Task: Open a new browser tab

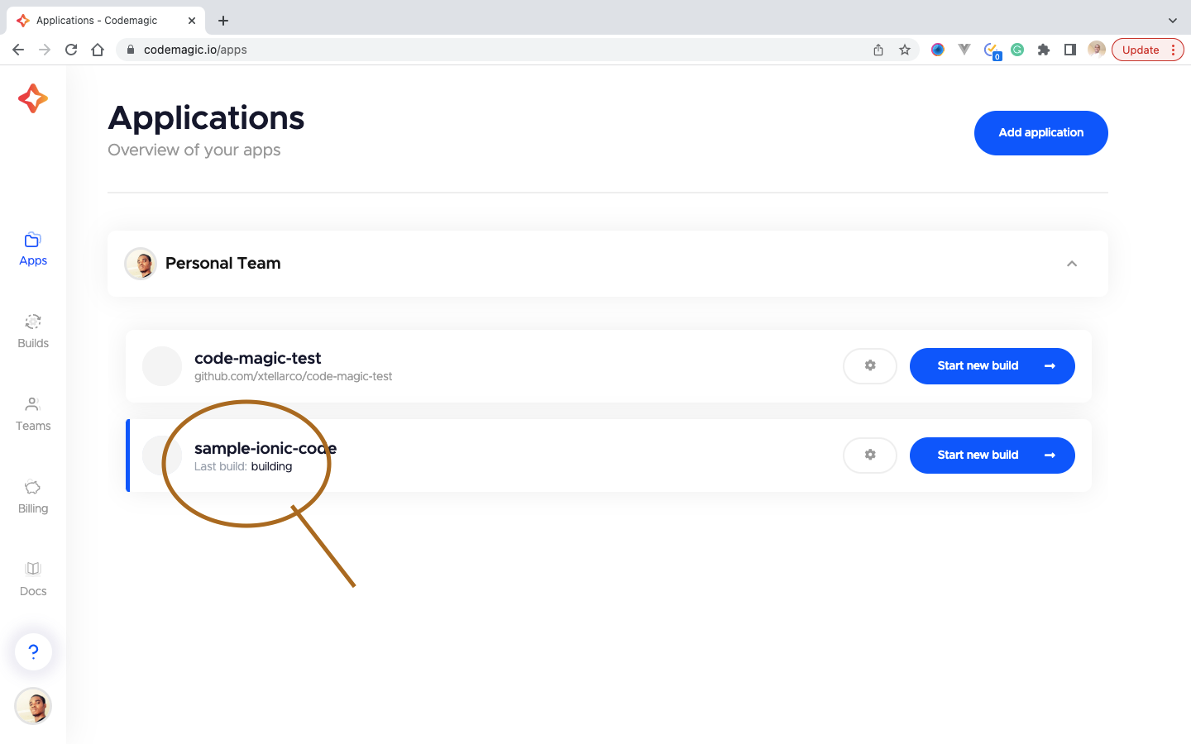Action: [x=223, y=21]
